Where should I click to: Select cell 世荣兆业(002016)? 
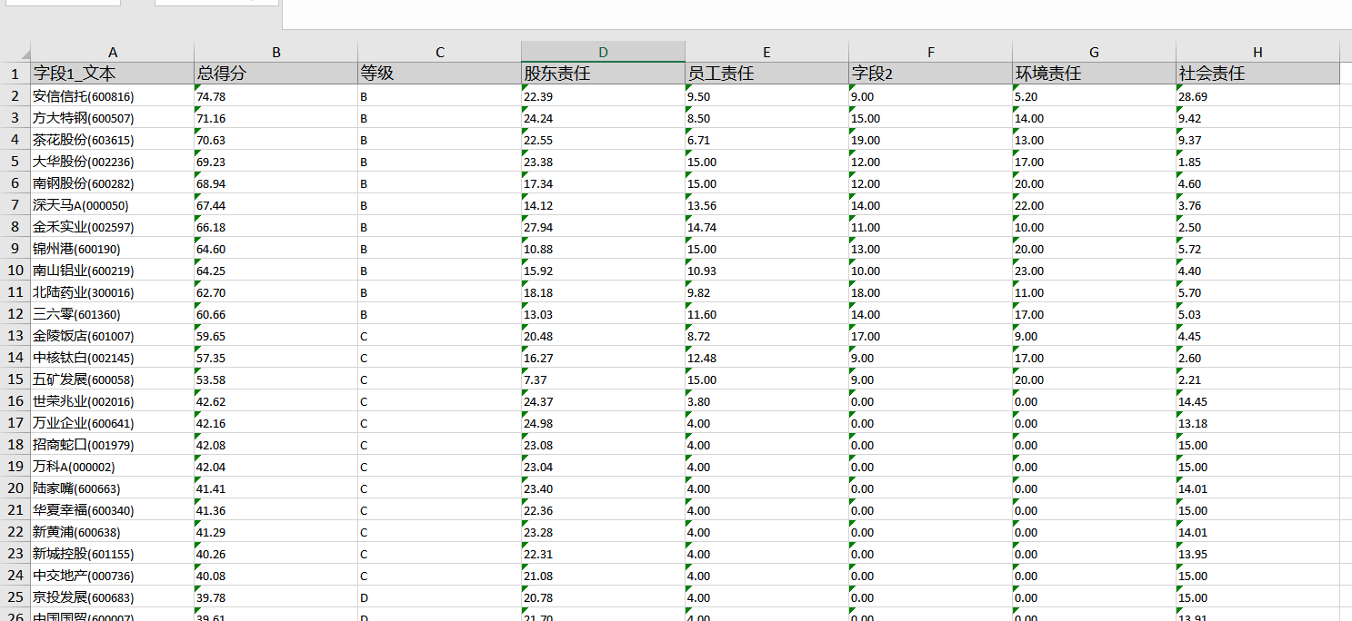113,400
